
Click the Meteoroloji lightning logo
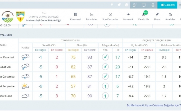(x=21, y=17)
